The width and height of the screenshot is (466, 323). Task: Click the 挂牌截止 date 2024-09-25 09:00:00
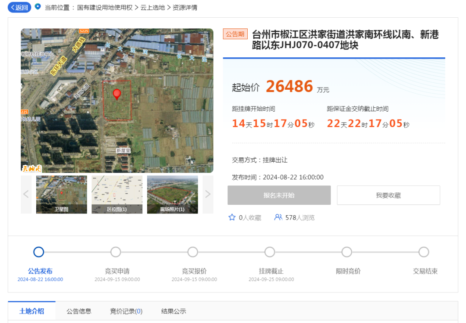point(271,279)
